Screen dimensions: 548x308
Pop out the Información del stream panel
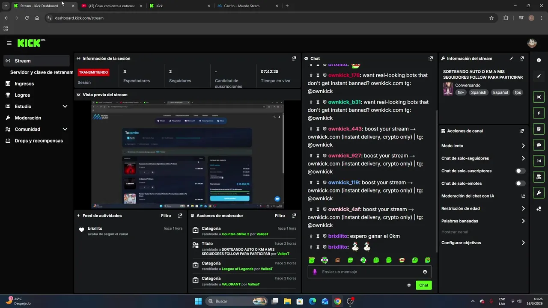tap(521, 59)
